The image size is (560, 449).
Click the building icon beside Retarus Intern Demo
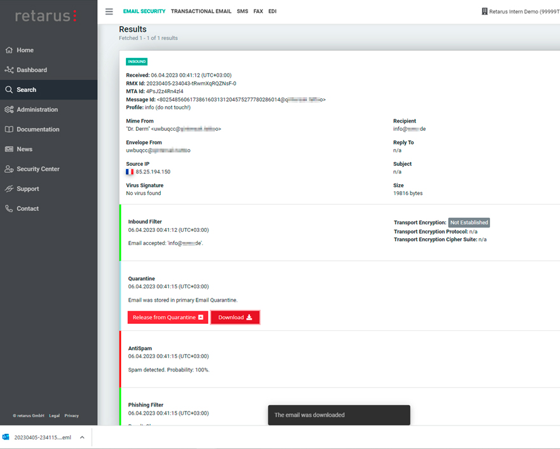(x=484, y=11)
